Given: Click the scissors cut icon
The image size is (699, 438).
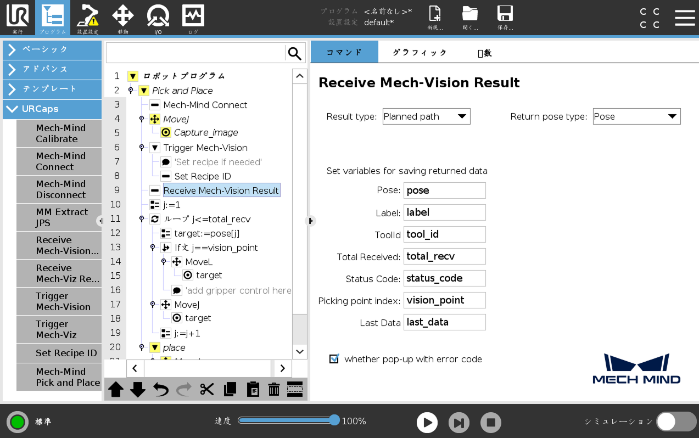Looking at the screenshot, I should tap(207, 390).
